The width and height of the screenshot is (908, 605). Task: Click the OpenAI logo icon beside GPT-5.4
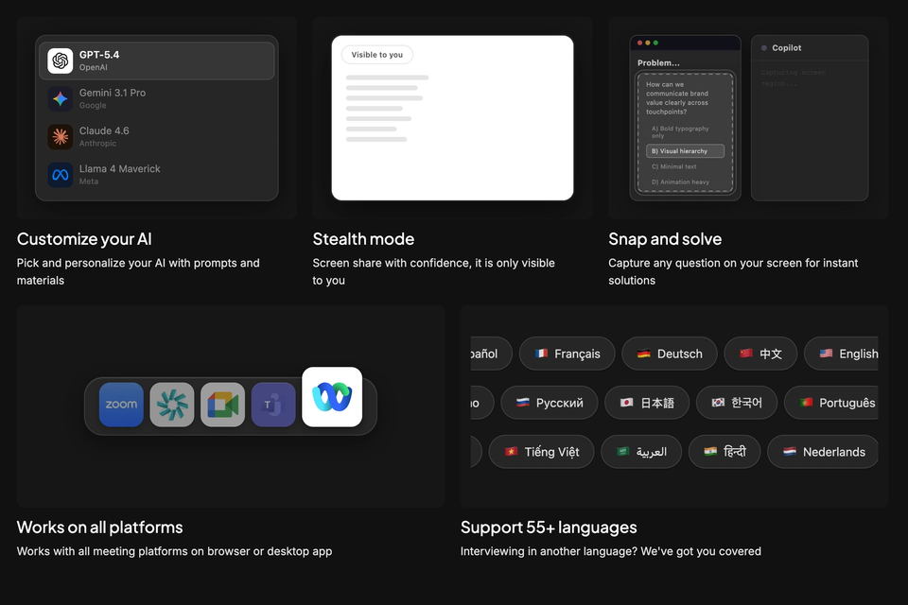click(61, 60)
